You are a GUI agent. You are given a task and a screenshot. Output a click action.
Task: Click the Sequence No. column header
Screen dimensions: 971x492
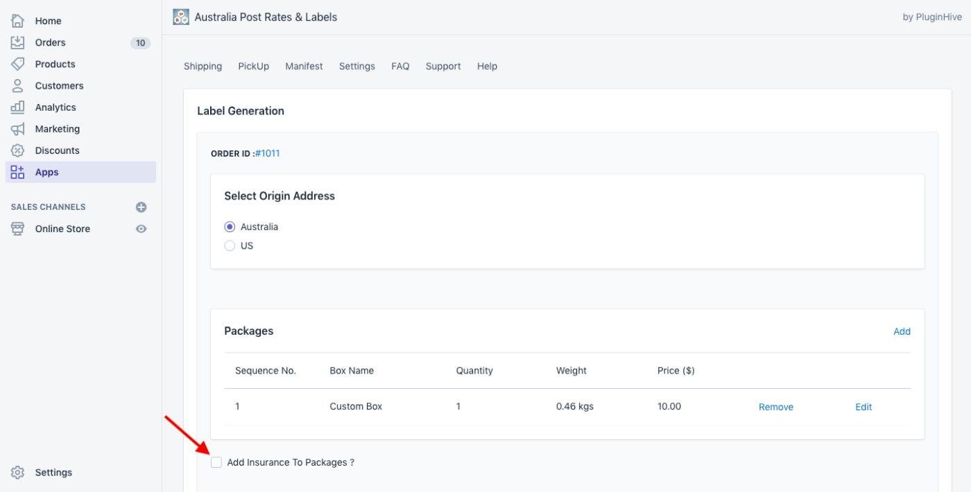[x=266, y=371]
